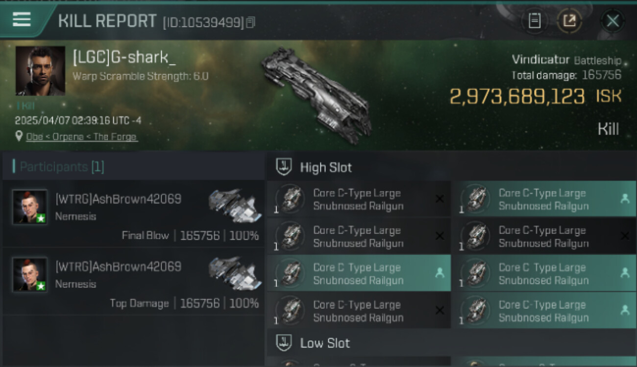637x367 pixels.
Task: Open Final Blow AshBrown42069 portrait
Action: 30,207
